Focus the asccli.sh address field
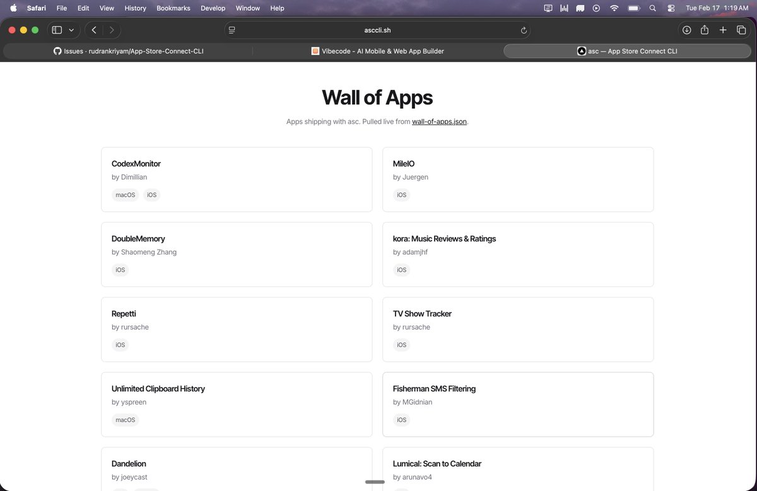Screen dimensions: 757x491 coord(377,30)
